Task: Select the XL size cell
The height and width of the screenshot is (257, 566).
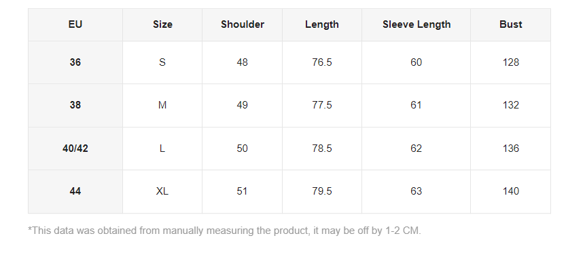Action: pyautogui.click(x=162, y=191)
